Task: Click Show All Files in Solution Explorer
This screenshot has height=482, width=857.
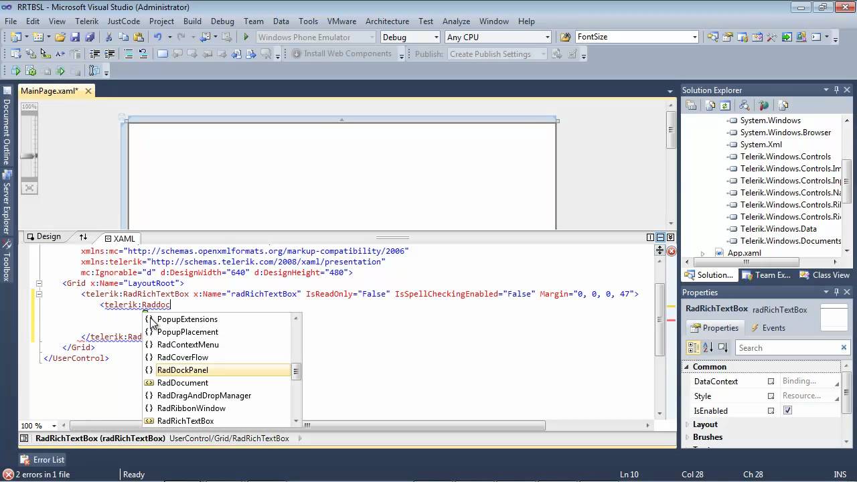Action: tap(710, 106)
